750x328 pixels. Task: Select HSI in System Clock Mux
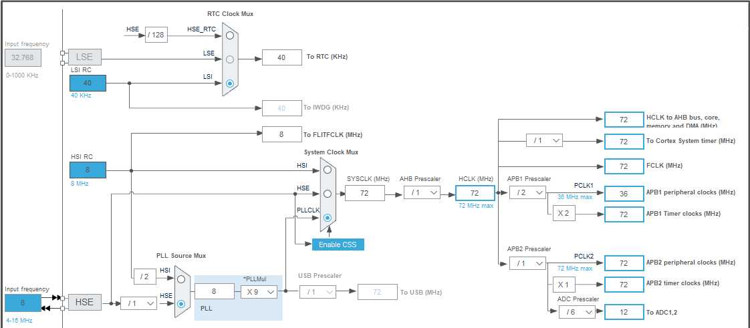pos(327,170)
